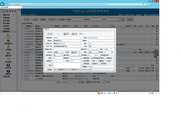Viewport: 181px width, 113px height.
Task: Click into 最低售价 input field
Action: click(76, 58)
